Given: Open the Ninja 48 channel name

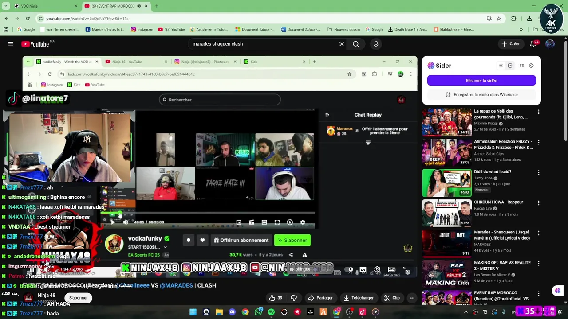Looking at the screenshot, I should (x=47, y=295).
